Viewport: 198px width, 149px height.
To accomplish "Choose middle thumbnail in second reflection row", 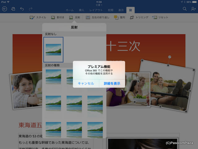I will pos(74,104).
